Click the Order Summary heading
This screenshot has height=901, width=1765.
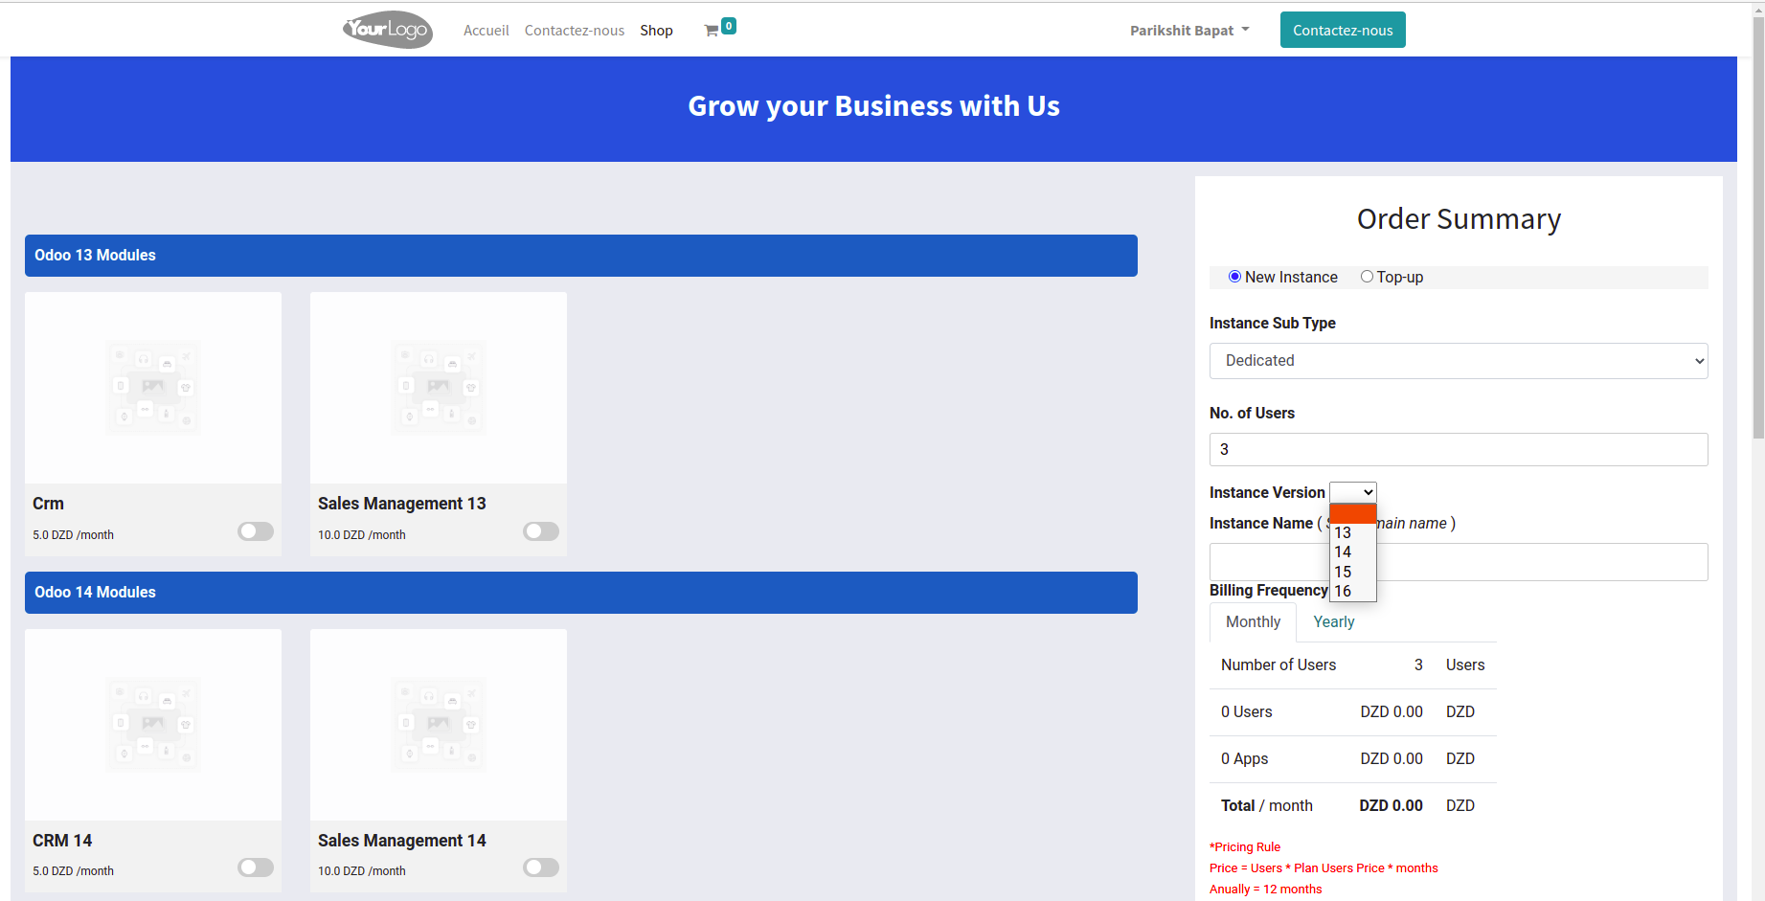[x=1459, y=219]
